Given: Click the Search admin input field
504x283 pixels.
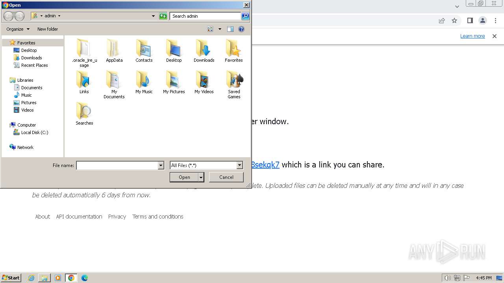Looking at the screenshot, I should tap(206, 16).
